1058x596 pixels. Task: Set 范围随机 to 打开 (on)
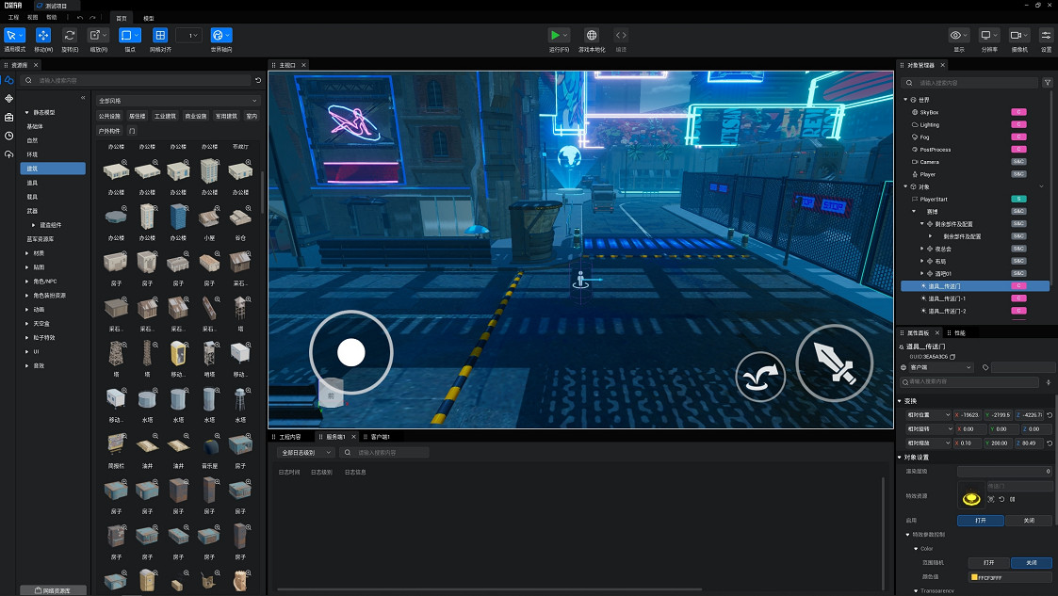point(988,562)
